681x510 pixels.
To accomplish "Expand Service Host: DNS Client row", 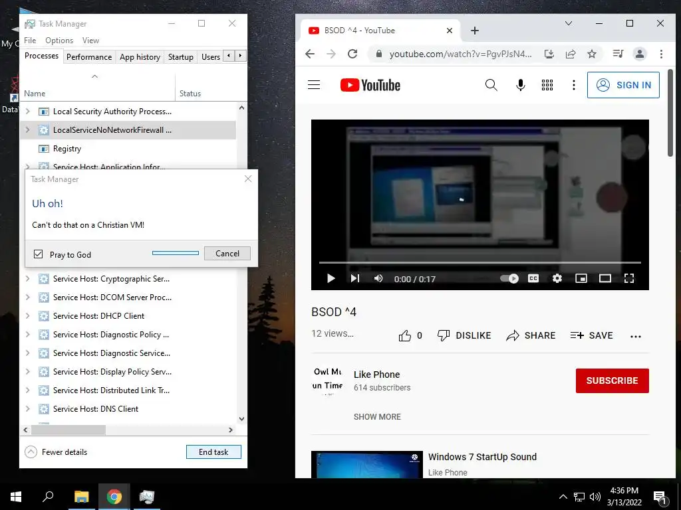I will click(28, 409).
